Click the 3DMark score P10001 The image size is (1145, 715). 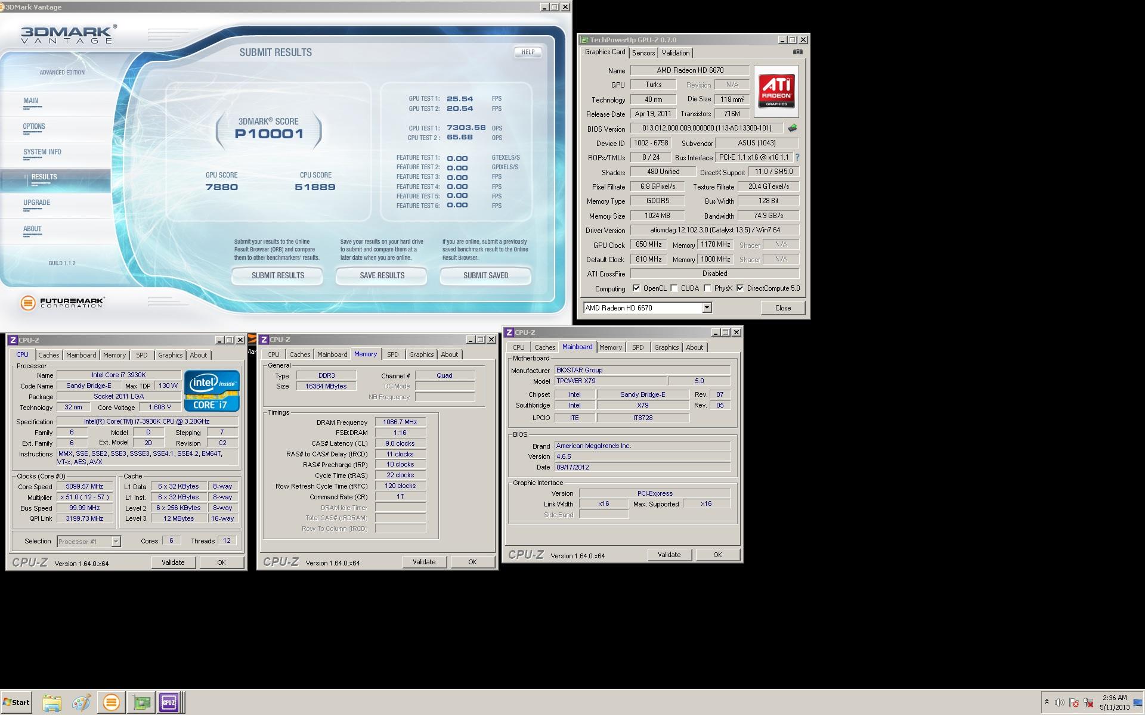(x=270, y=133)
